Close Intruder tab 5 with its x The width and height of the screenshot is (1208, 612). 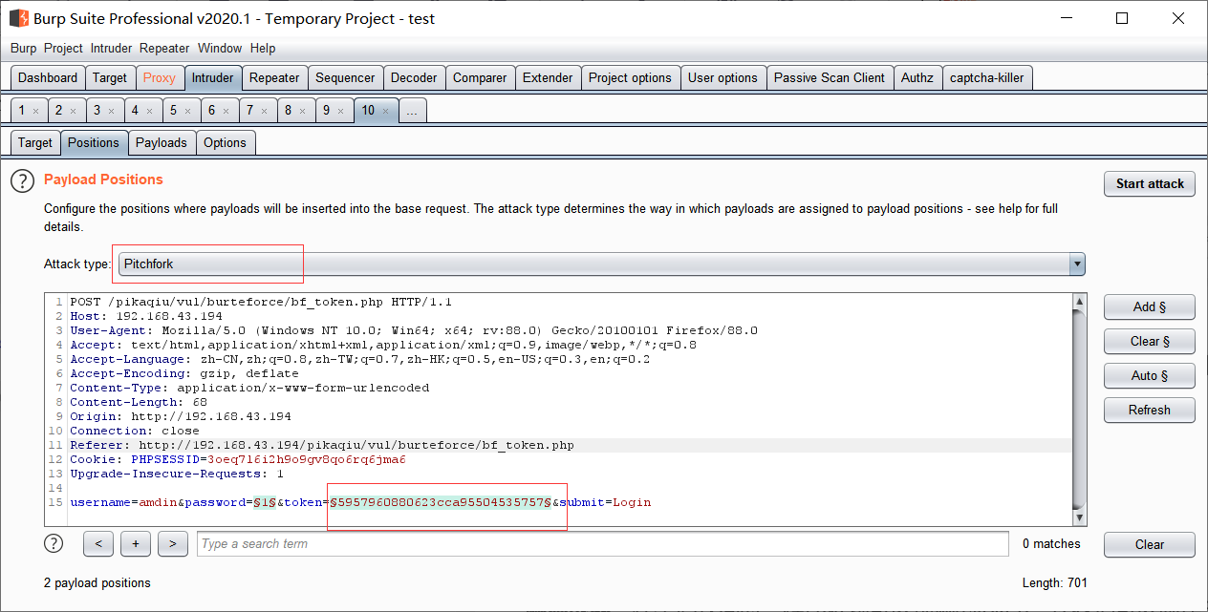pyautogui.click(x=187, y=111)
